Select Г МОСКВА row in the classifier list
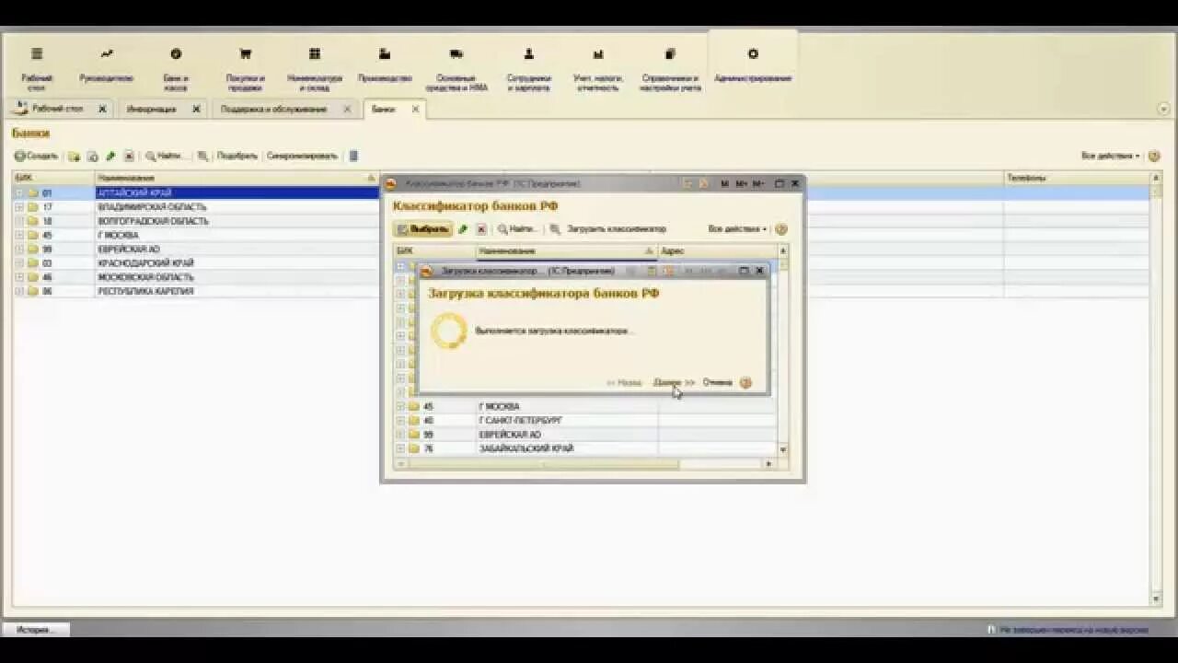The width and height of the screenshot is (1178, 663). [x=585, y=406]
